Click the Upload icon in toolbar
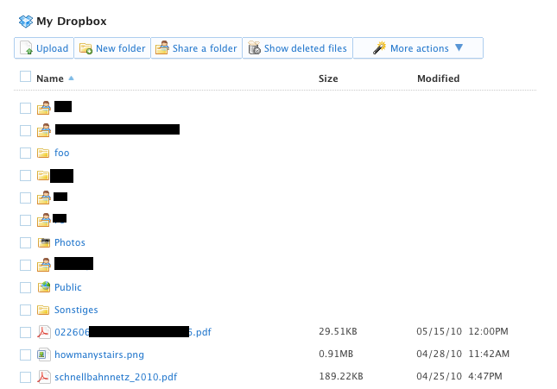Image resolution: width=557 pixels, height=389 pixels. [x=26, y=48]
